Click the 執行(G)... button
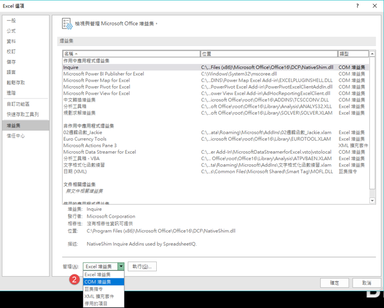 click(142, 266)
